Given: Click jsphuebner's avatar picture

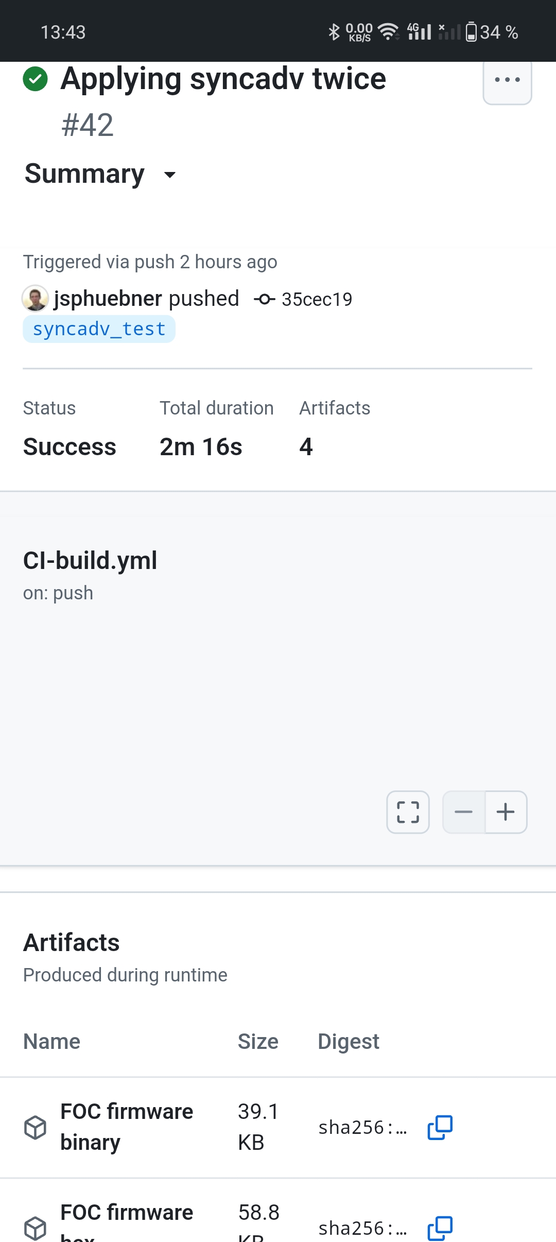Looking at the screenshot, I should click(x=36, y=299).
